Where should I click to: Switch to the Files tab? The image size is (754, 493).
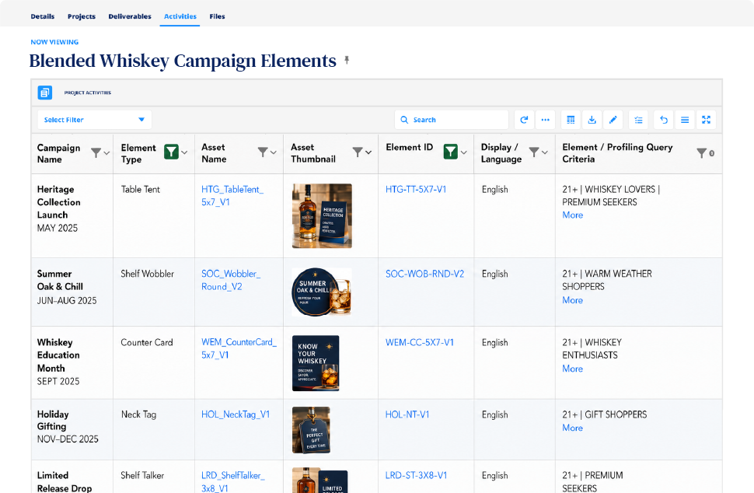217,16
